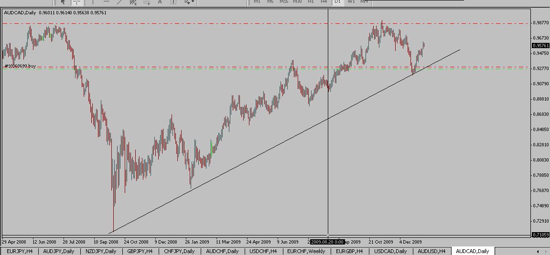Choose the Fibonacci retracement tool
550x255 pixels.
click(146, 2)
